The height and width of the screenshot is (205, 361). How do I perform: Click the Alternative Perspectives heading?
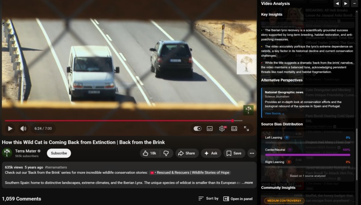282,80
